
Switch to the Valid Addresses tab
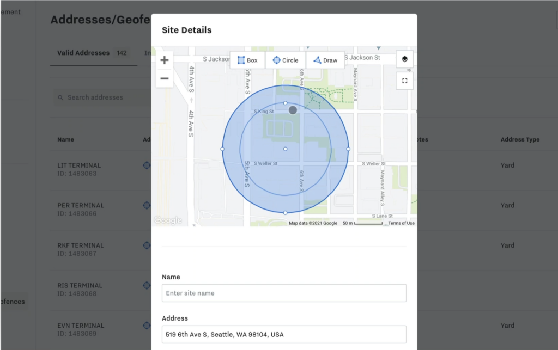coord(83,53)
